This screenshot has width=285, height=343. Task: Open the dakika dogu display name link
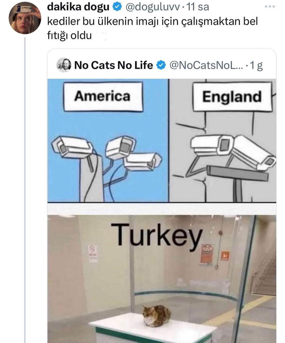point(78,7)
